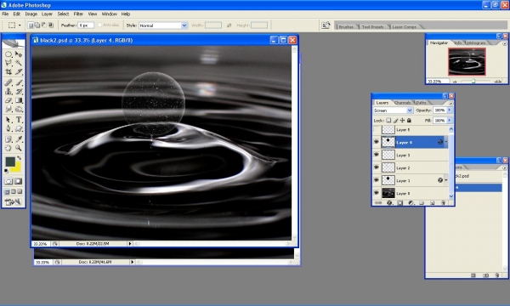Open the Window menu

tap(110, 14)
